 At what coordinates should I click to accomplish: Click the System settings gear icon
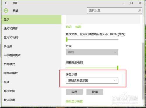coord(6,10)
